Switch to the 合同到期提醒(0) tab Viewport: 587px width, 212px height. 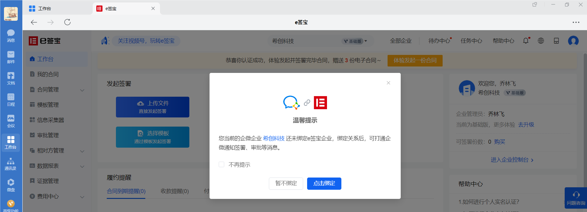pyautogui.click(x=126, y=191)
